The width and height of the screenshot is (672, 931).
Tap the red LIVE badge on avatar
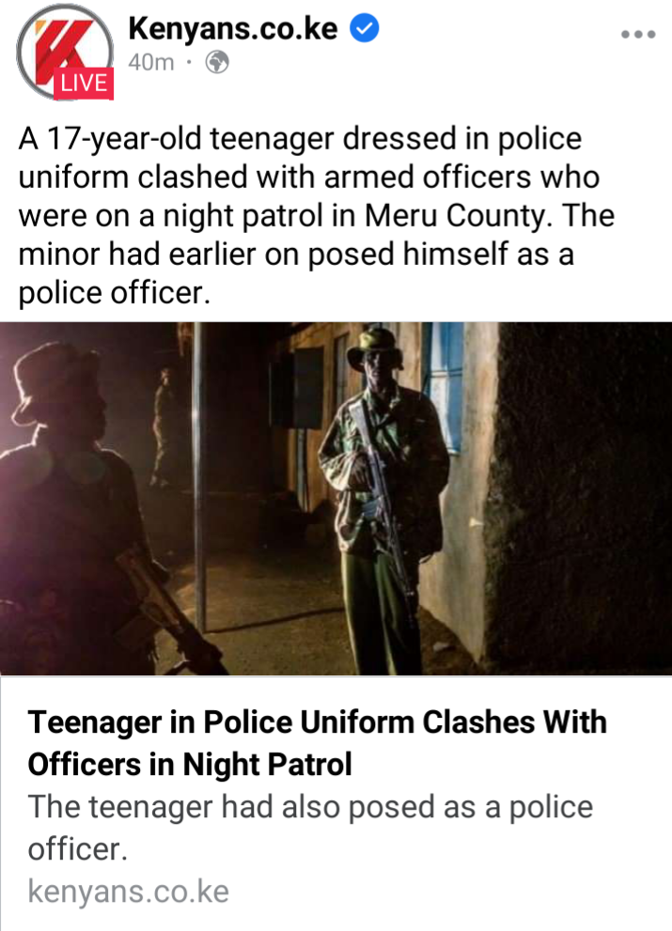pyautogui.click(x=84, y=83)
